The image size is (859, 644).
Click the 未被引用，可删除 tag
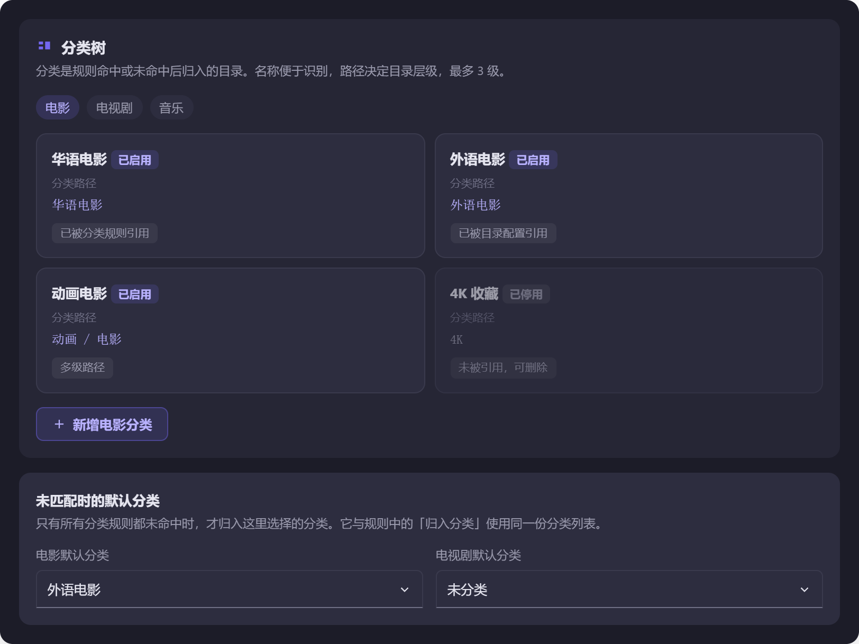[x=503, y=367]
